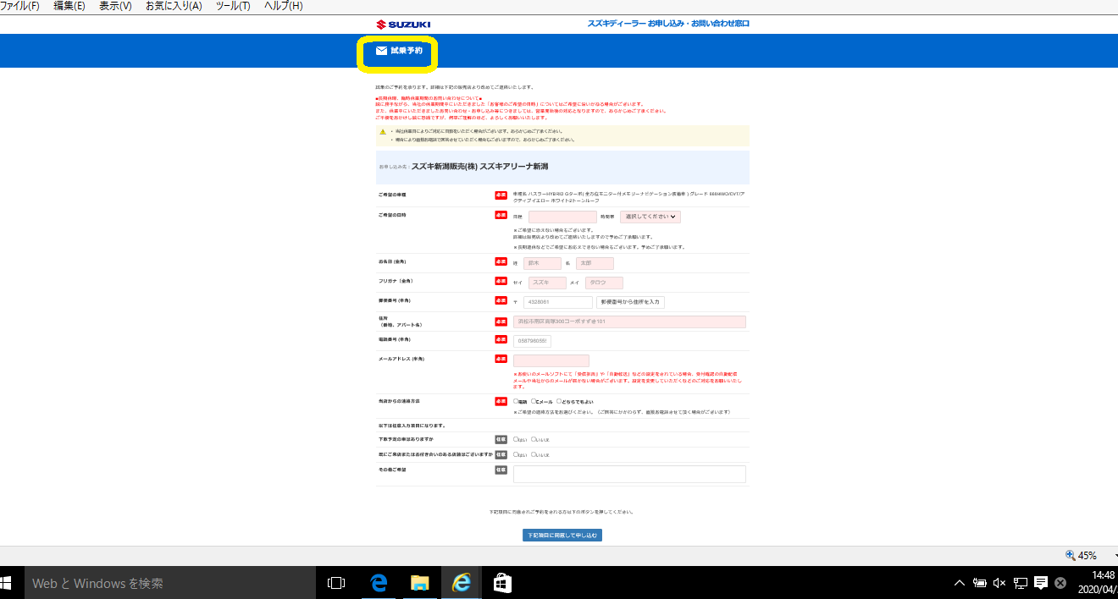Click スズキディーラー お申し込み・お問い合わせ窓口 heading
This screenshot has width=1118, height=599.
[668, 24]
